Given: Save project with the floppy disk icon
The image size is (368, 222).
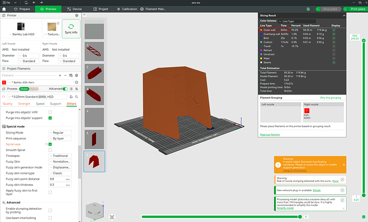Looking at the screenshot, I should click(26, 3).
